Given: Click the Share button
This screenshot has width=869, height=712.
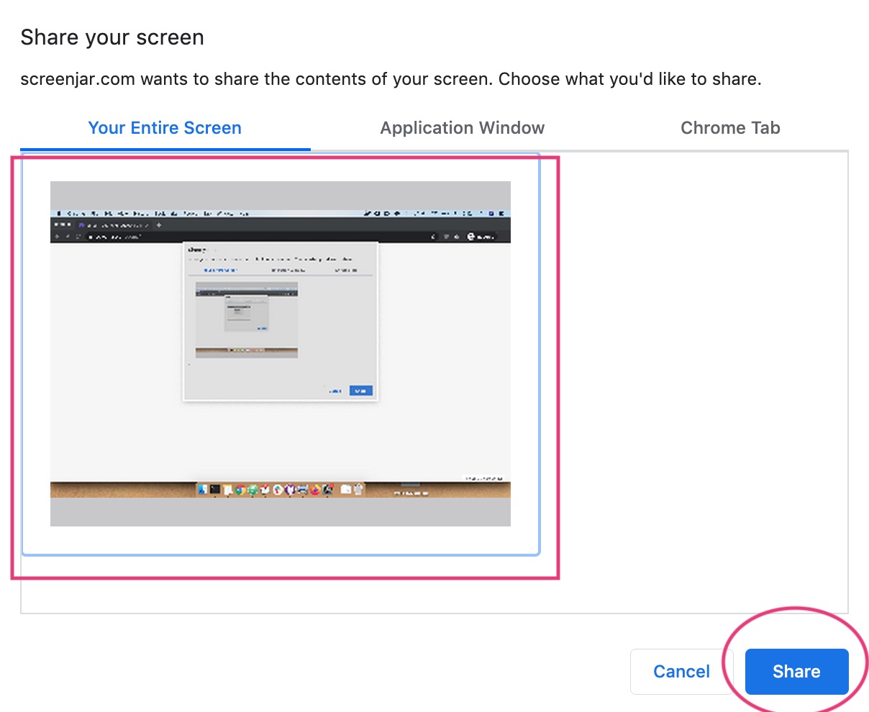Looking at the screenshot, I should 796,671.
